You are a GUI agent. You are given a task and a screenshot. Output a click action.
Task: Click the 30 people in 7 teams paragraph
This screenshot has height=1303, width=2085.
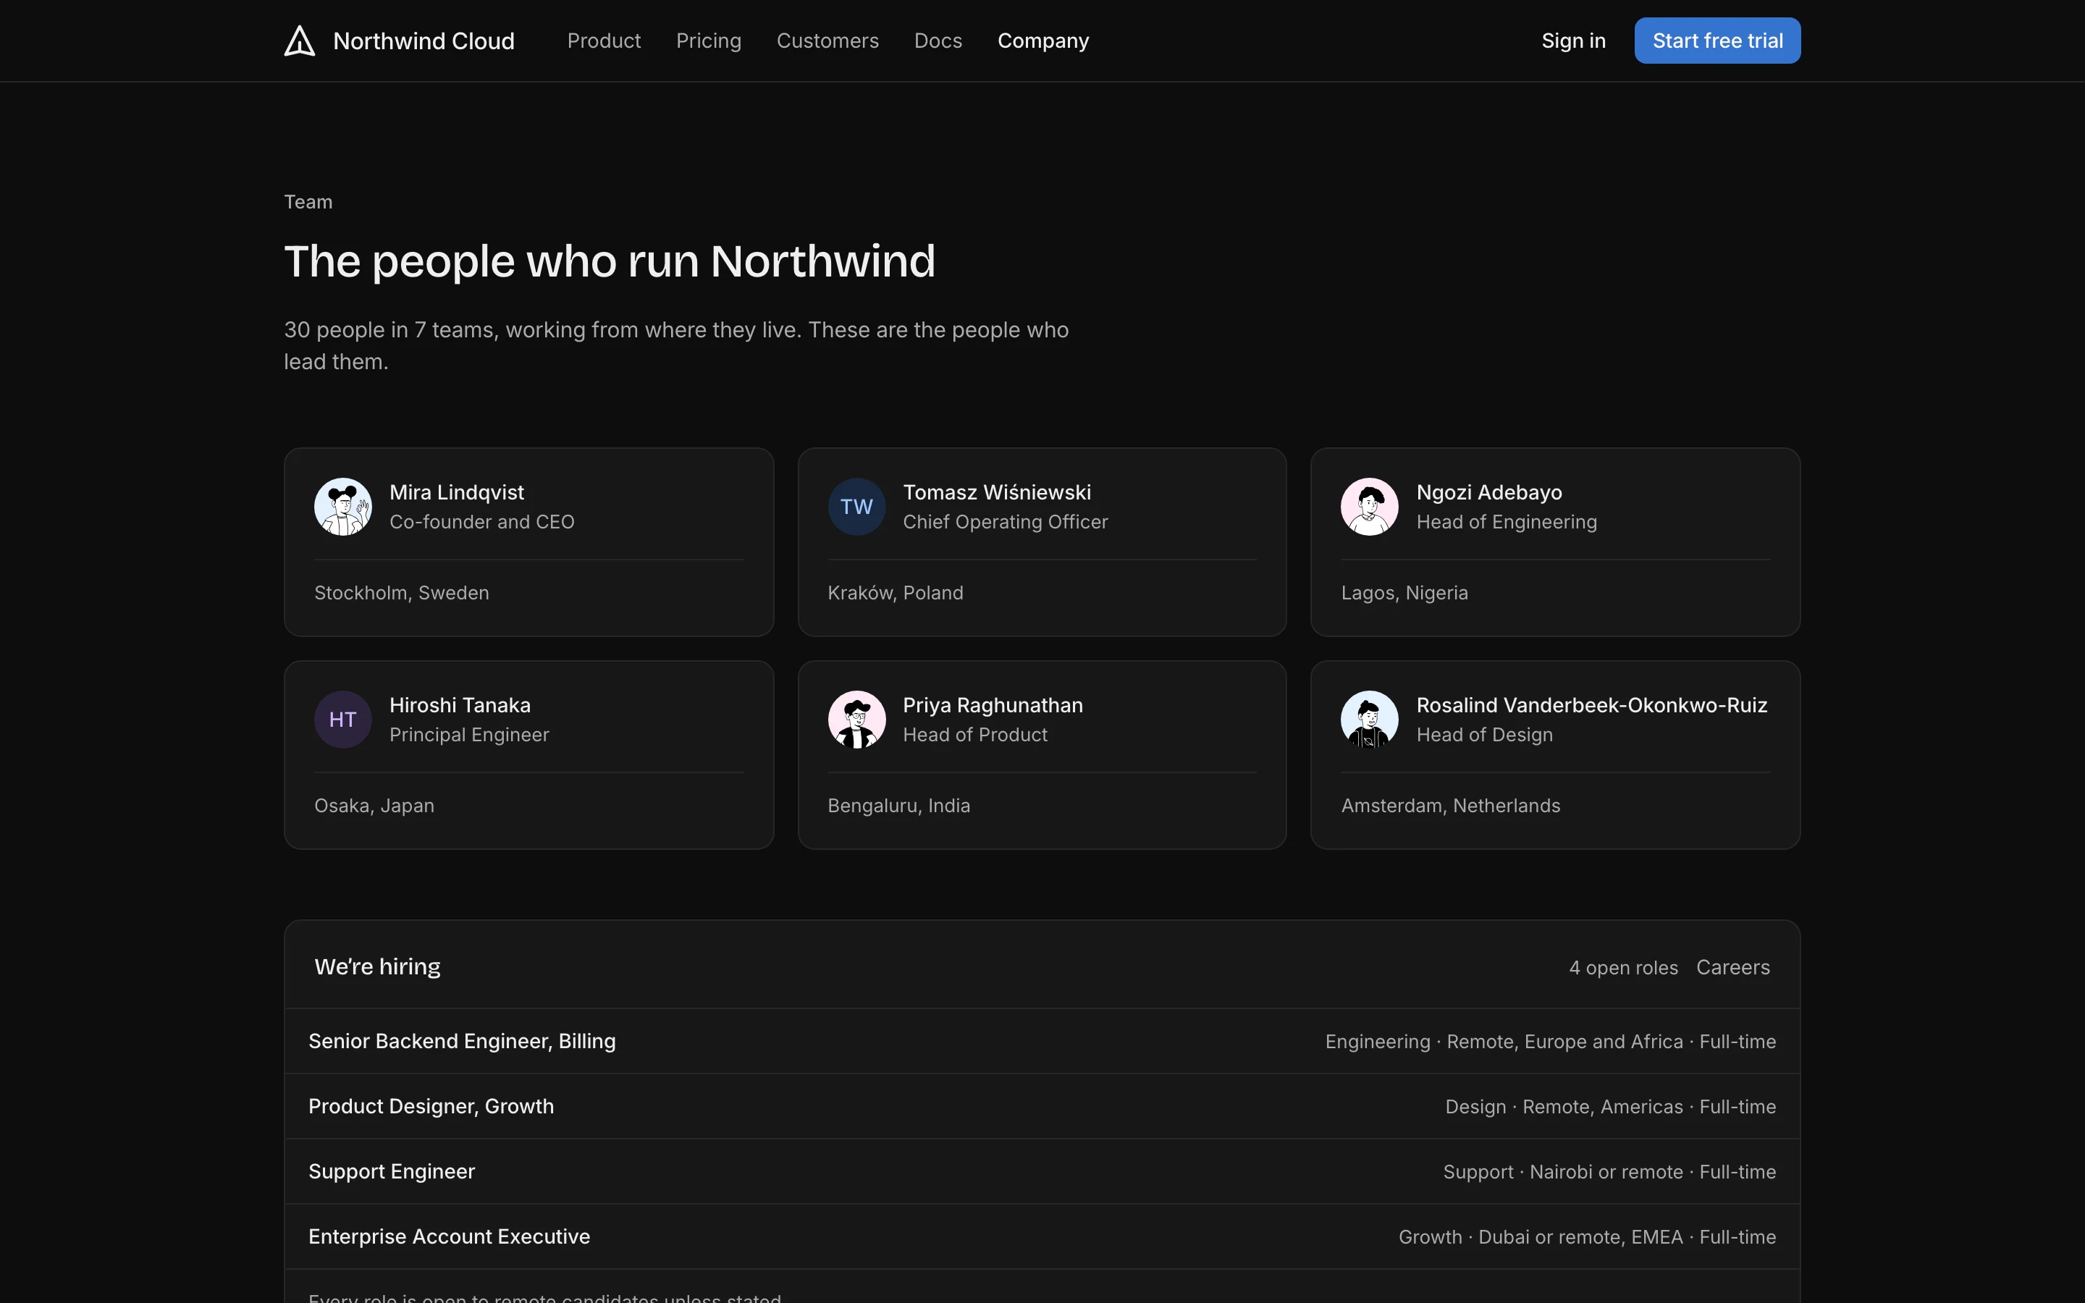coord(676,345)
